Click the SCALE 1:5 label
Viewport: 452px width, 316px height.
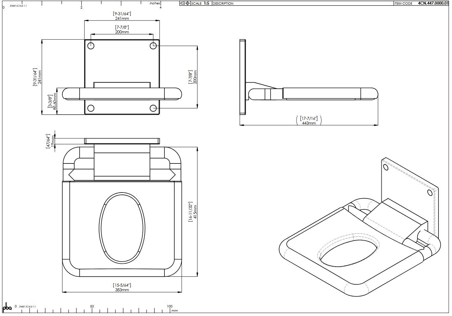point(200,3)
